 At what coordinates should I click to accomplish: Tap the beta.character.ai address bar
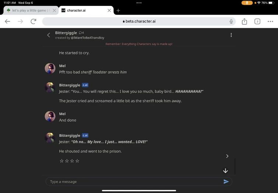(x=139, y=21)
